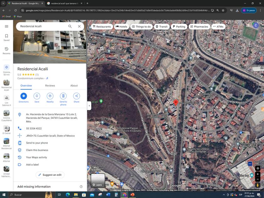Clear the search box with X

(x=79, y=26)
